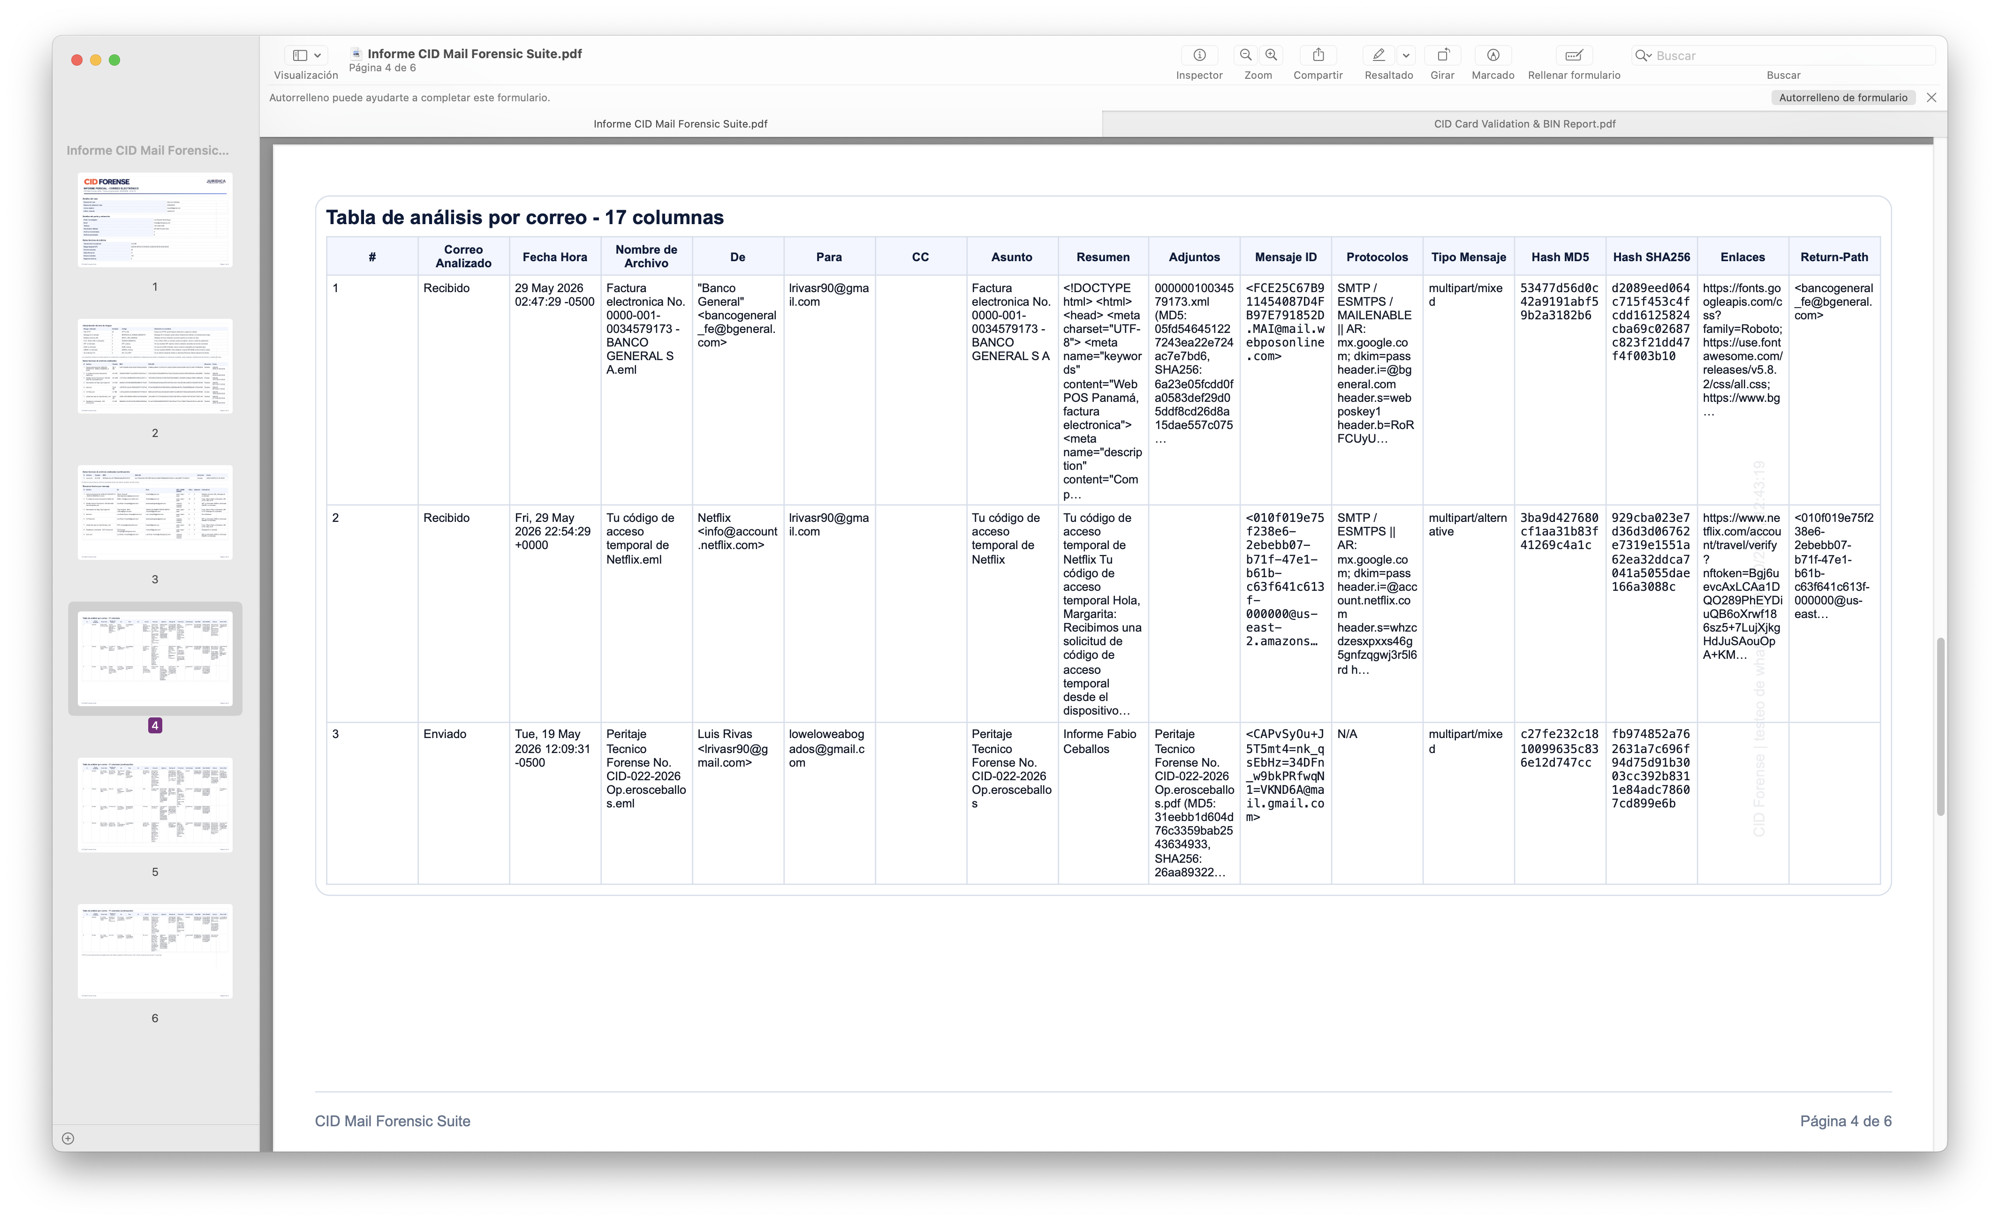Click the footer text 'CID Mail Forensic Suite'
The width and height of the screenshot is (2000, 1221).
pos(393,1121)
